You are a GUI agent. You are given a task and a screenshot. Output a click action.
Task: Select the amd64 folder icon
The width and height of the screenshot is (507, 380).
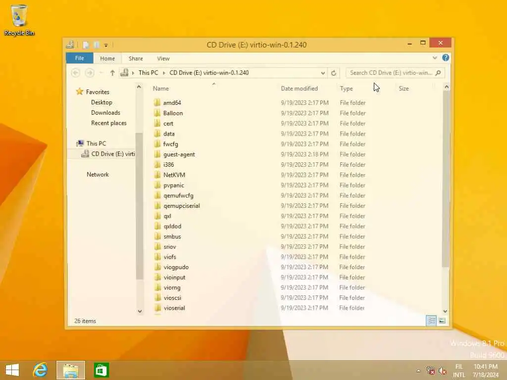pyautogui.click(x=157, y=103)
